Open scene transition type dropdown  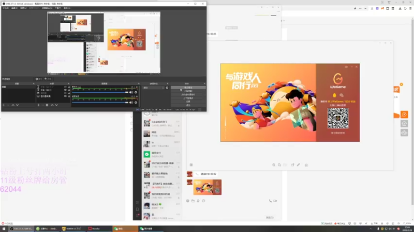coord(153,88)
